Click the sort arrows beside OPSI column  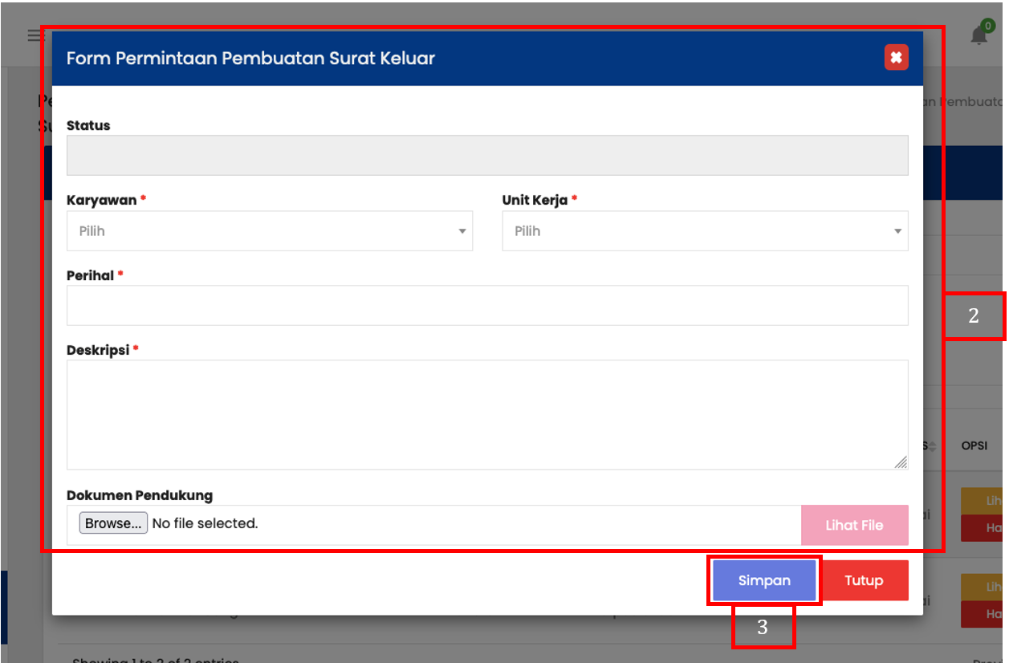(933, 445)
